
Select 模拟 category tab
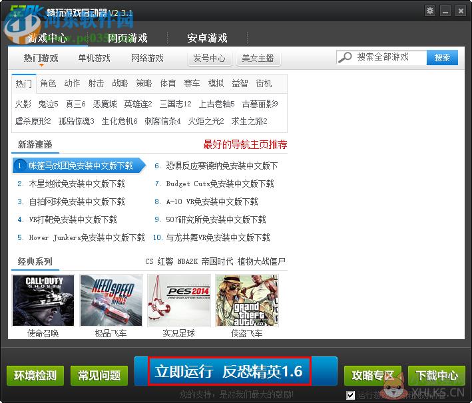tap(216, 83)
